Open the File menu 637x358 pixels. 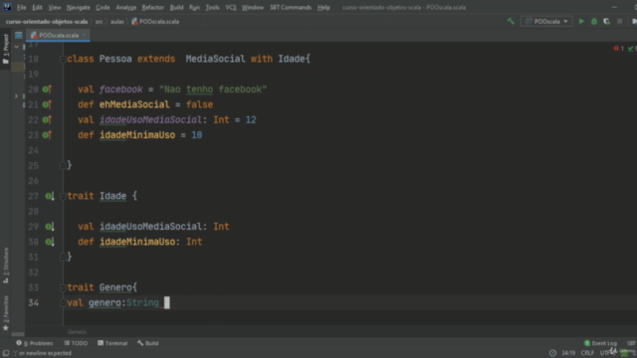click(22, 7)
